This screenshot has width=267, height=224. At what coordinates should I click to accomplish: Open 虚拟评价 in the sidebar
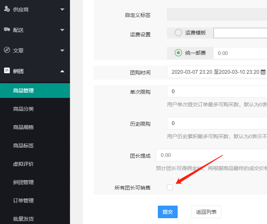(x=35, y=164)
